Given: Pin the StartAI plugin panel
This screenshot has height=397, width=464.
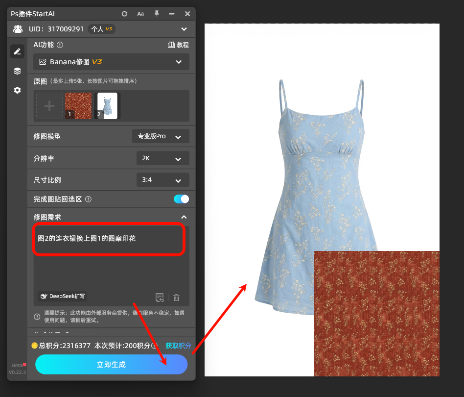Looking at the screenshot, I should coord(157,14).
